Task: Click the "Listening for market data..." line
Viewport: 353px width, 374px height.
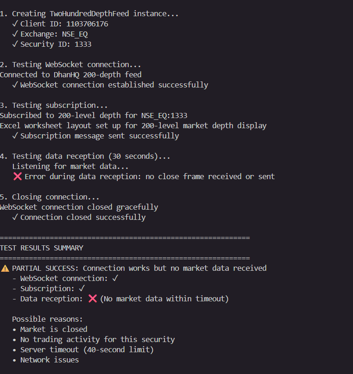Action: [70, 166]
